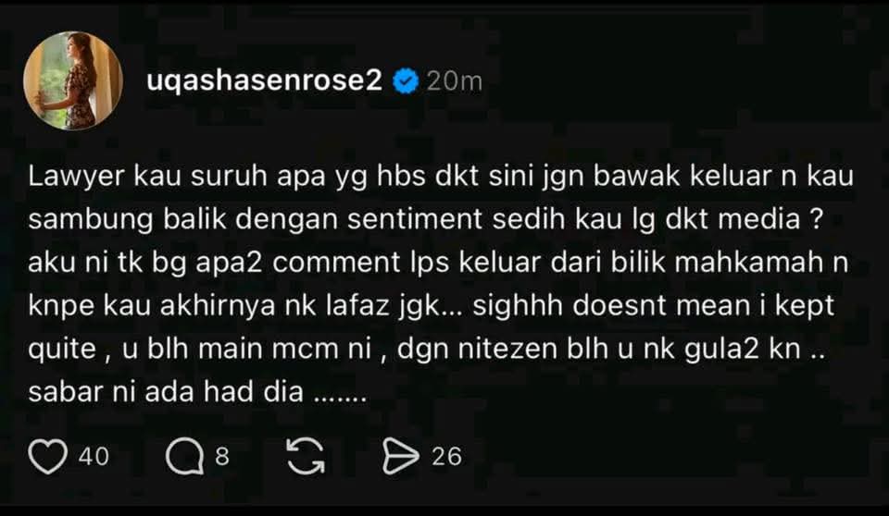Click the 20m timestamp
889x516 pixels.
pos(454,81)
